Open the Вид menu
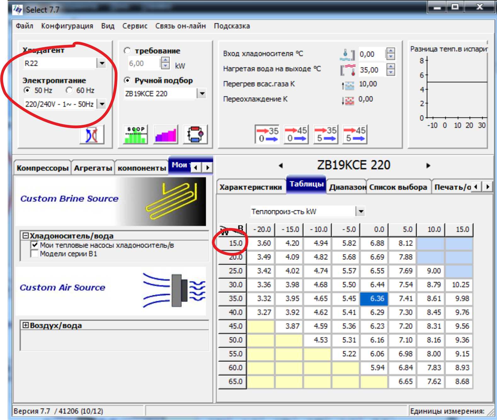 tap(108, 26)
